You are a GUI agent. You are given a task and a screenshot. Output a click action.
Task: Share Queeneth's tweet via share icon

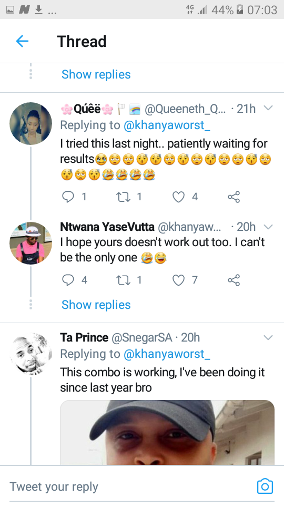[234, 197]
